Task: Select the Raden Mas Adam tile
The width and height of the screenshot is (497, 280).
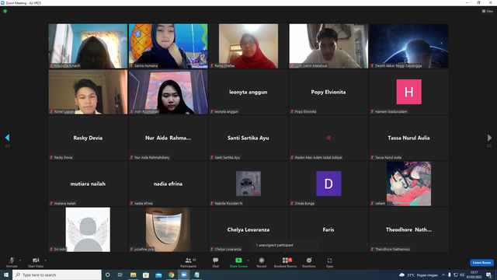Action: pos(328,138)
